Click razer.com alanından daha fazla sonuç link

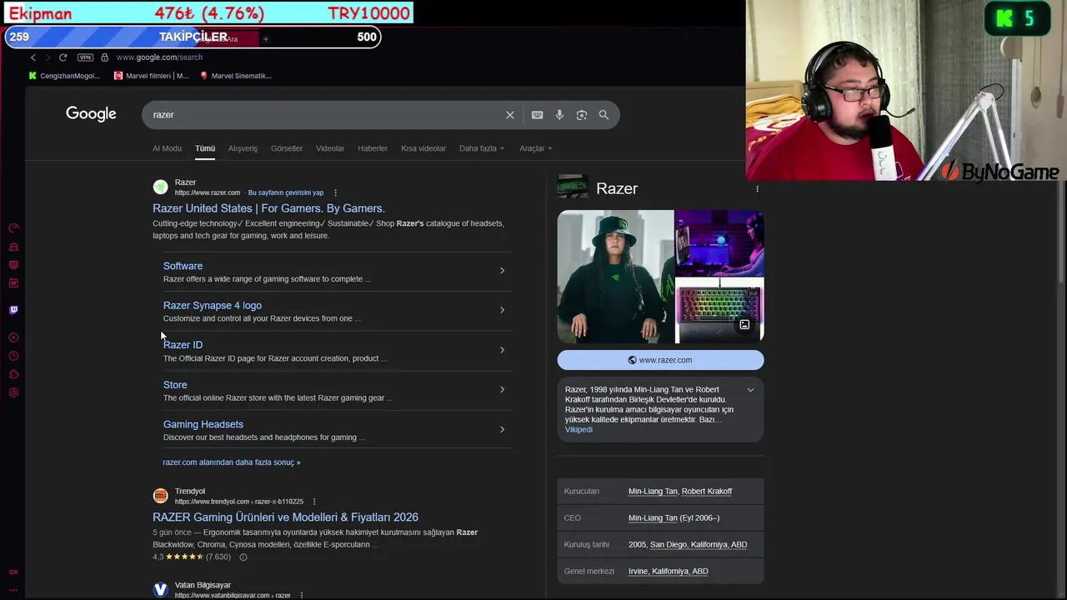232,462
